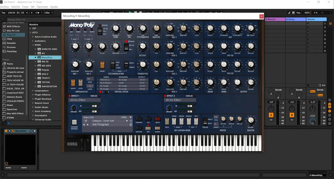Click the red WRITE button

click(x=157, y=119)
